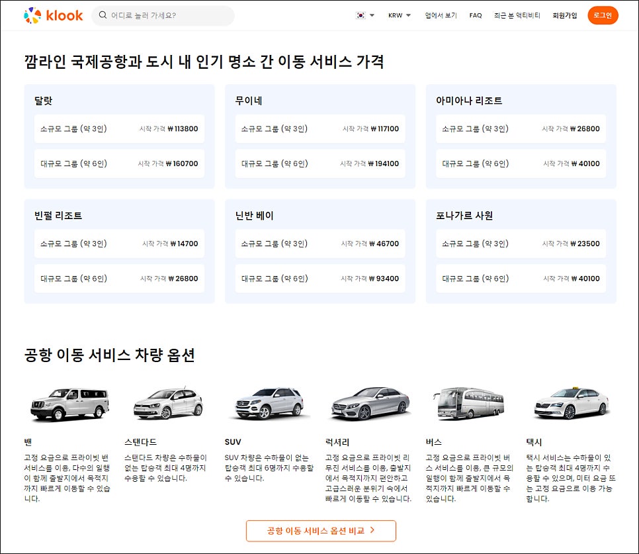The image size is (639, 554).
Task: Select 포나가르 사원 small group ₩23500 row
Action: pyautogui.click(x=521, y=244)
